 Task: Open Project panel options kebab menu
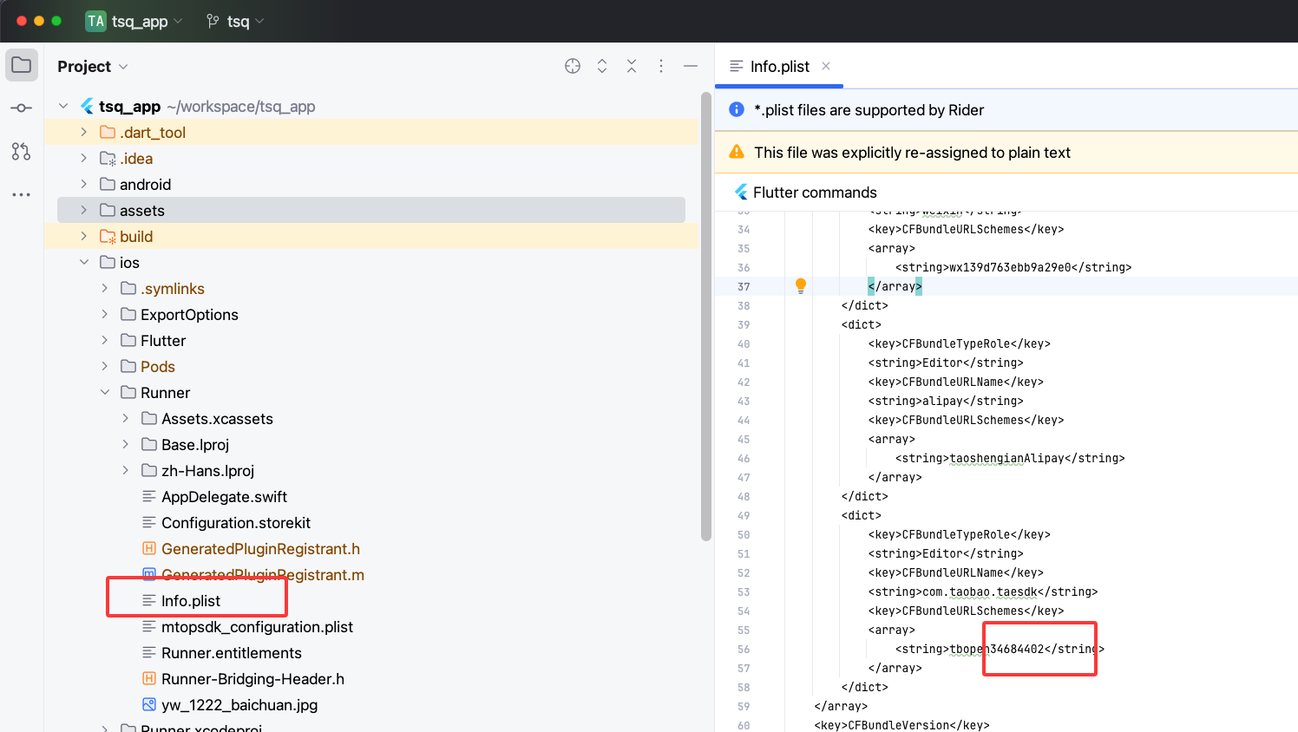[661, 66]
